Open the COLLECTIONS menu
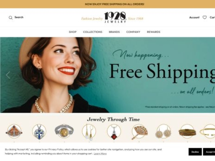This screenshot has width=215, height=161. [x=93, y=32]
